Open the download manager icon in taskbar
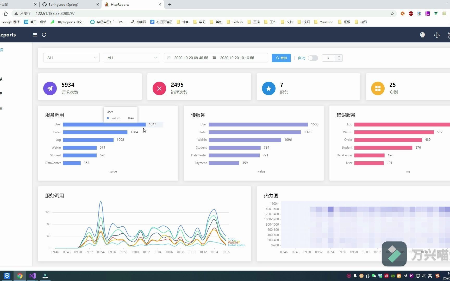Screen dimensions: 450x281 coord(45,276)
